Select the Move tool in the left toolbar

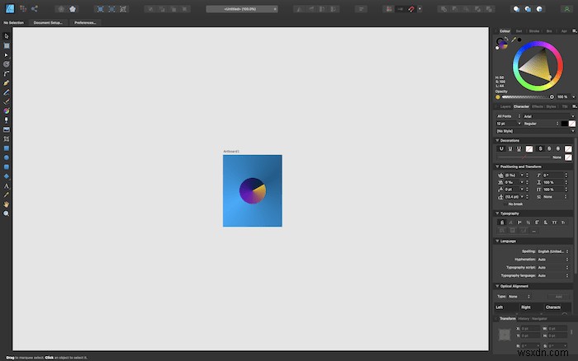click(x=7, y=36)
